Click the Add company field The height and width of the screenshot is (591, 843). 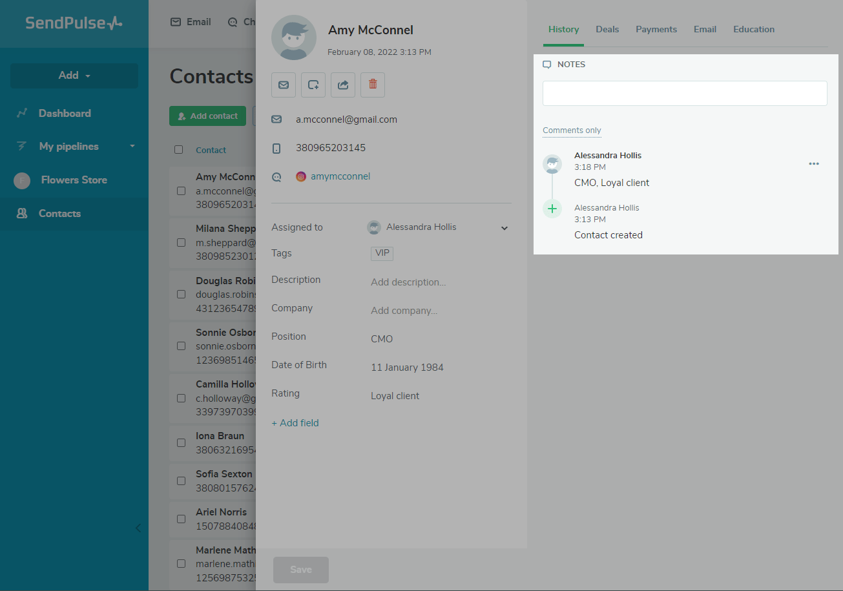(404, 311)
